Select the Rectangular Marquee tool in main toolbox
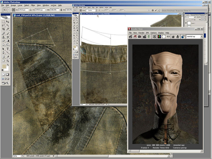This screenshot has width=212, height=159. [3, 22]
